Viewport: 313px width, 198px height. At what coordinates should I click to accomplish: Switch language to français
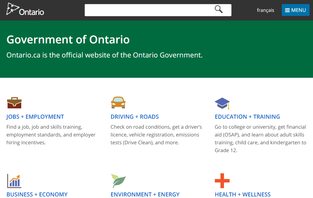click(x=265, y=10)
